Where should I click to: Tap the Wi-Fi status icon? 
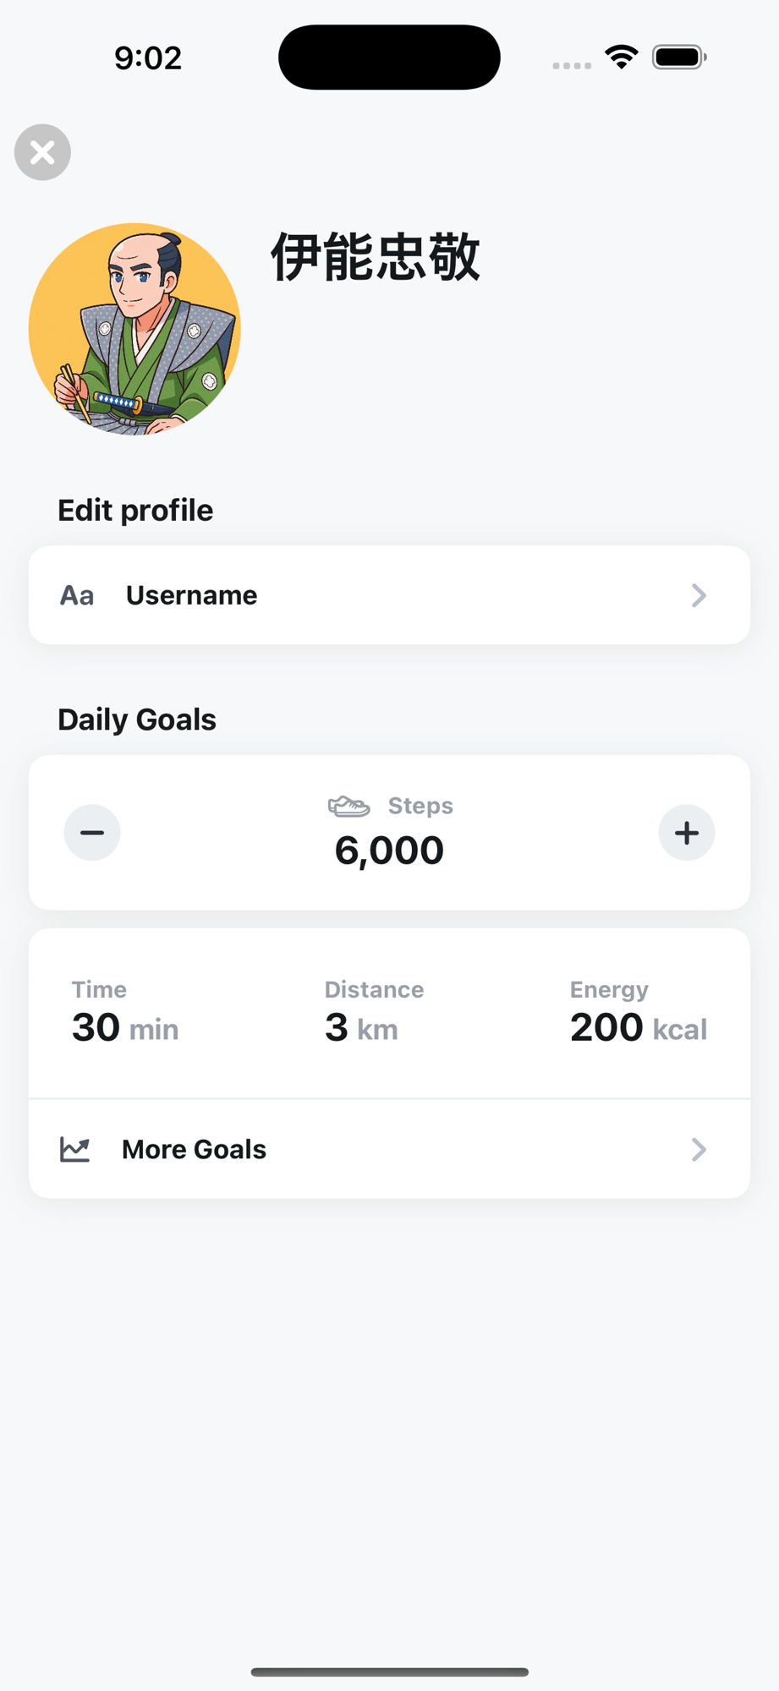pyautogui.click(x=622, y=57)
